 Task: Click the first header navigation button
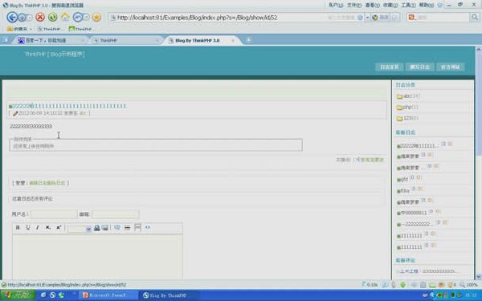coord(389,67)
